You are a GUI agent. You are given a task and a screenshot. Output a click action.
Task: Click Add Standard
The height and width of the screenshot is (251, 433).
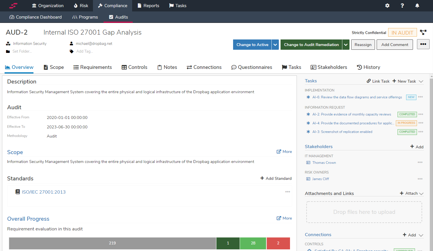(276, 178)
